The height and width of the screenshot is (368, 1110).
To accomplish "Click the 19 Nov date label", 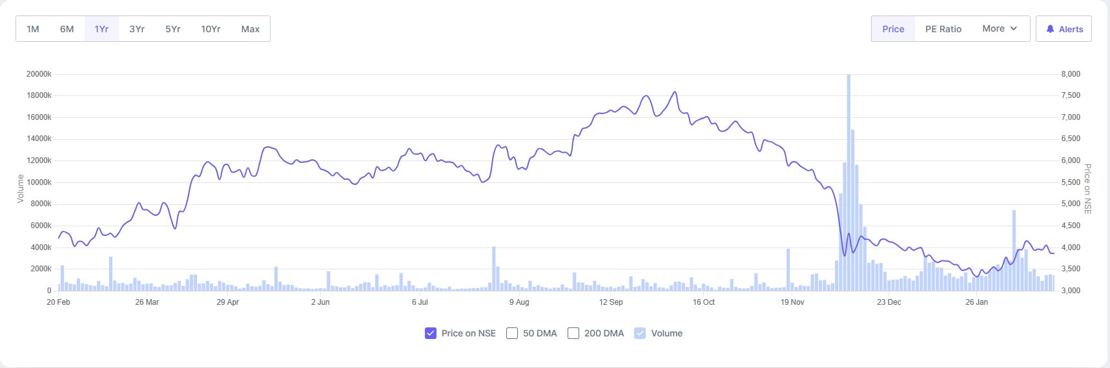I will [x=792, y=302].
